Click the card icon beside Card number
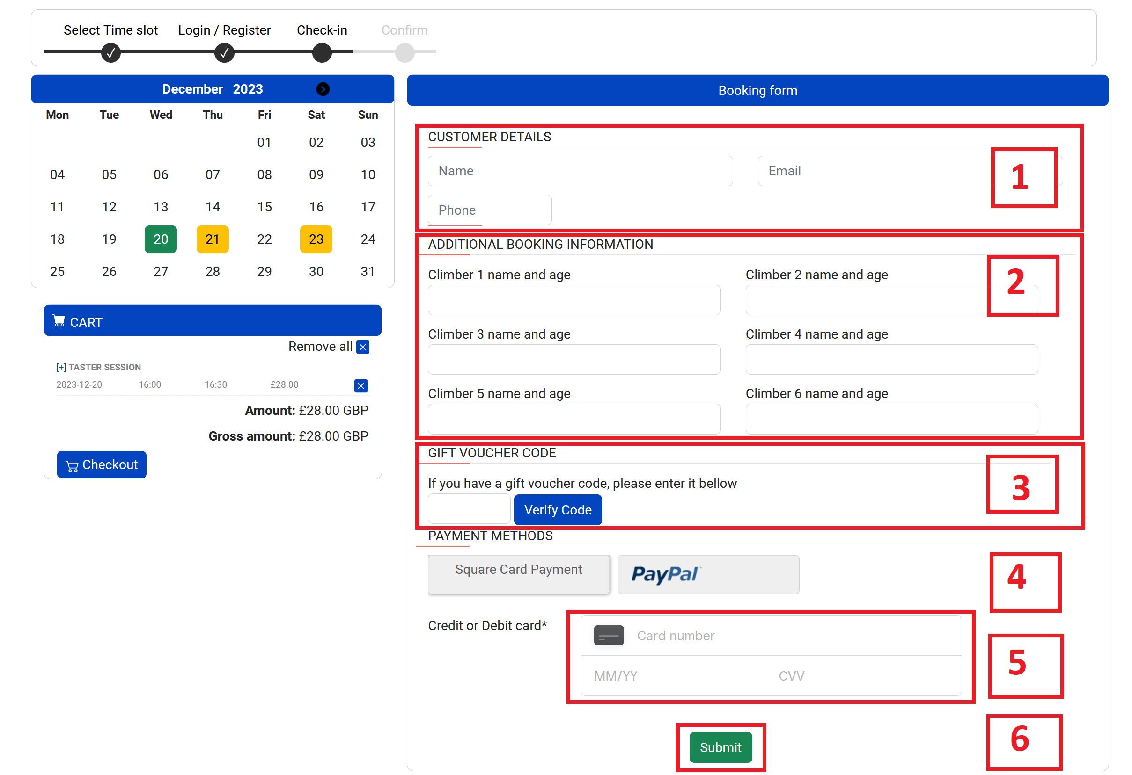The width and height of the screenshot is (1132, 775). point(609,635)
